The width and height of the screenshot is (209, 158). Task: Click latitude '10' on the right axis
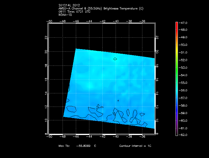click(157, 120)
